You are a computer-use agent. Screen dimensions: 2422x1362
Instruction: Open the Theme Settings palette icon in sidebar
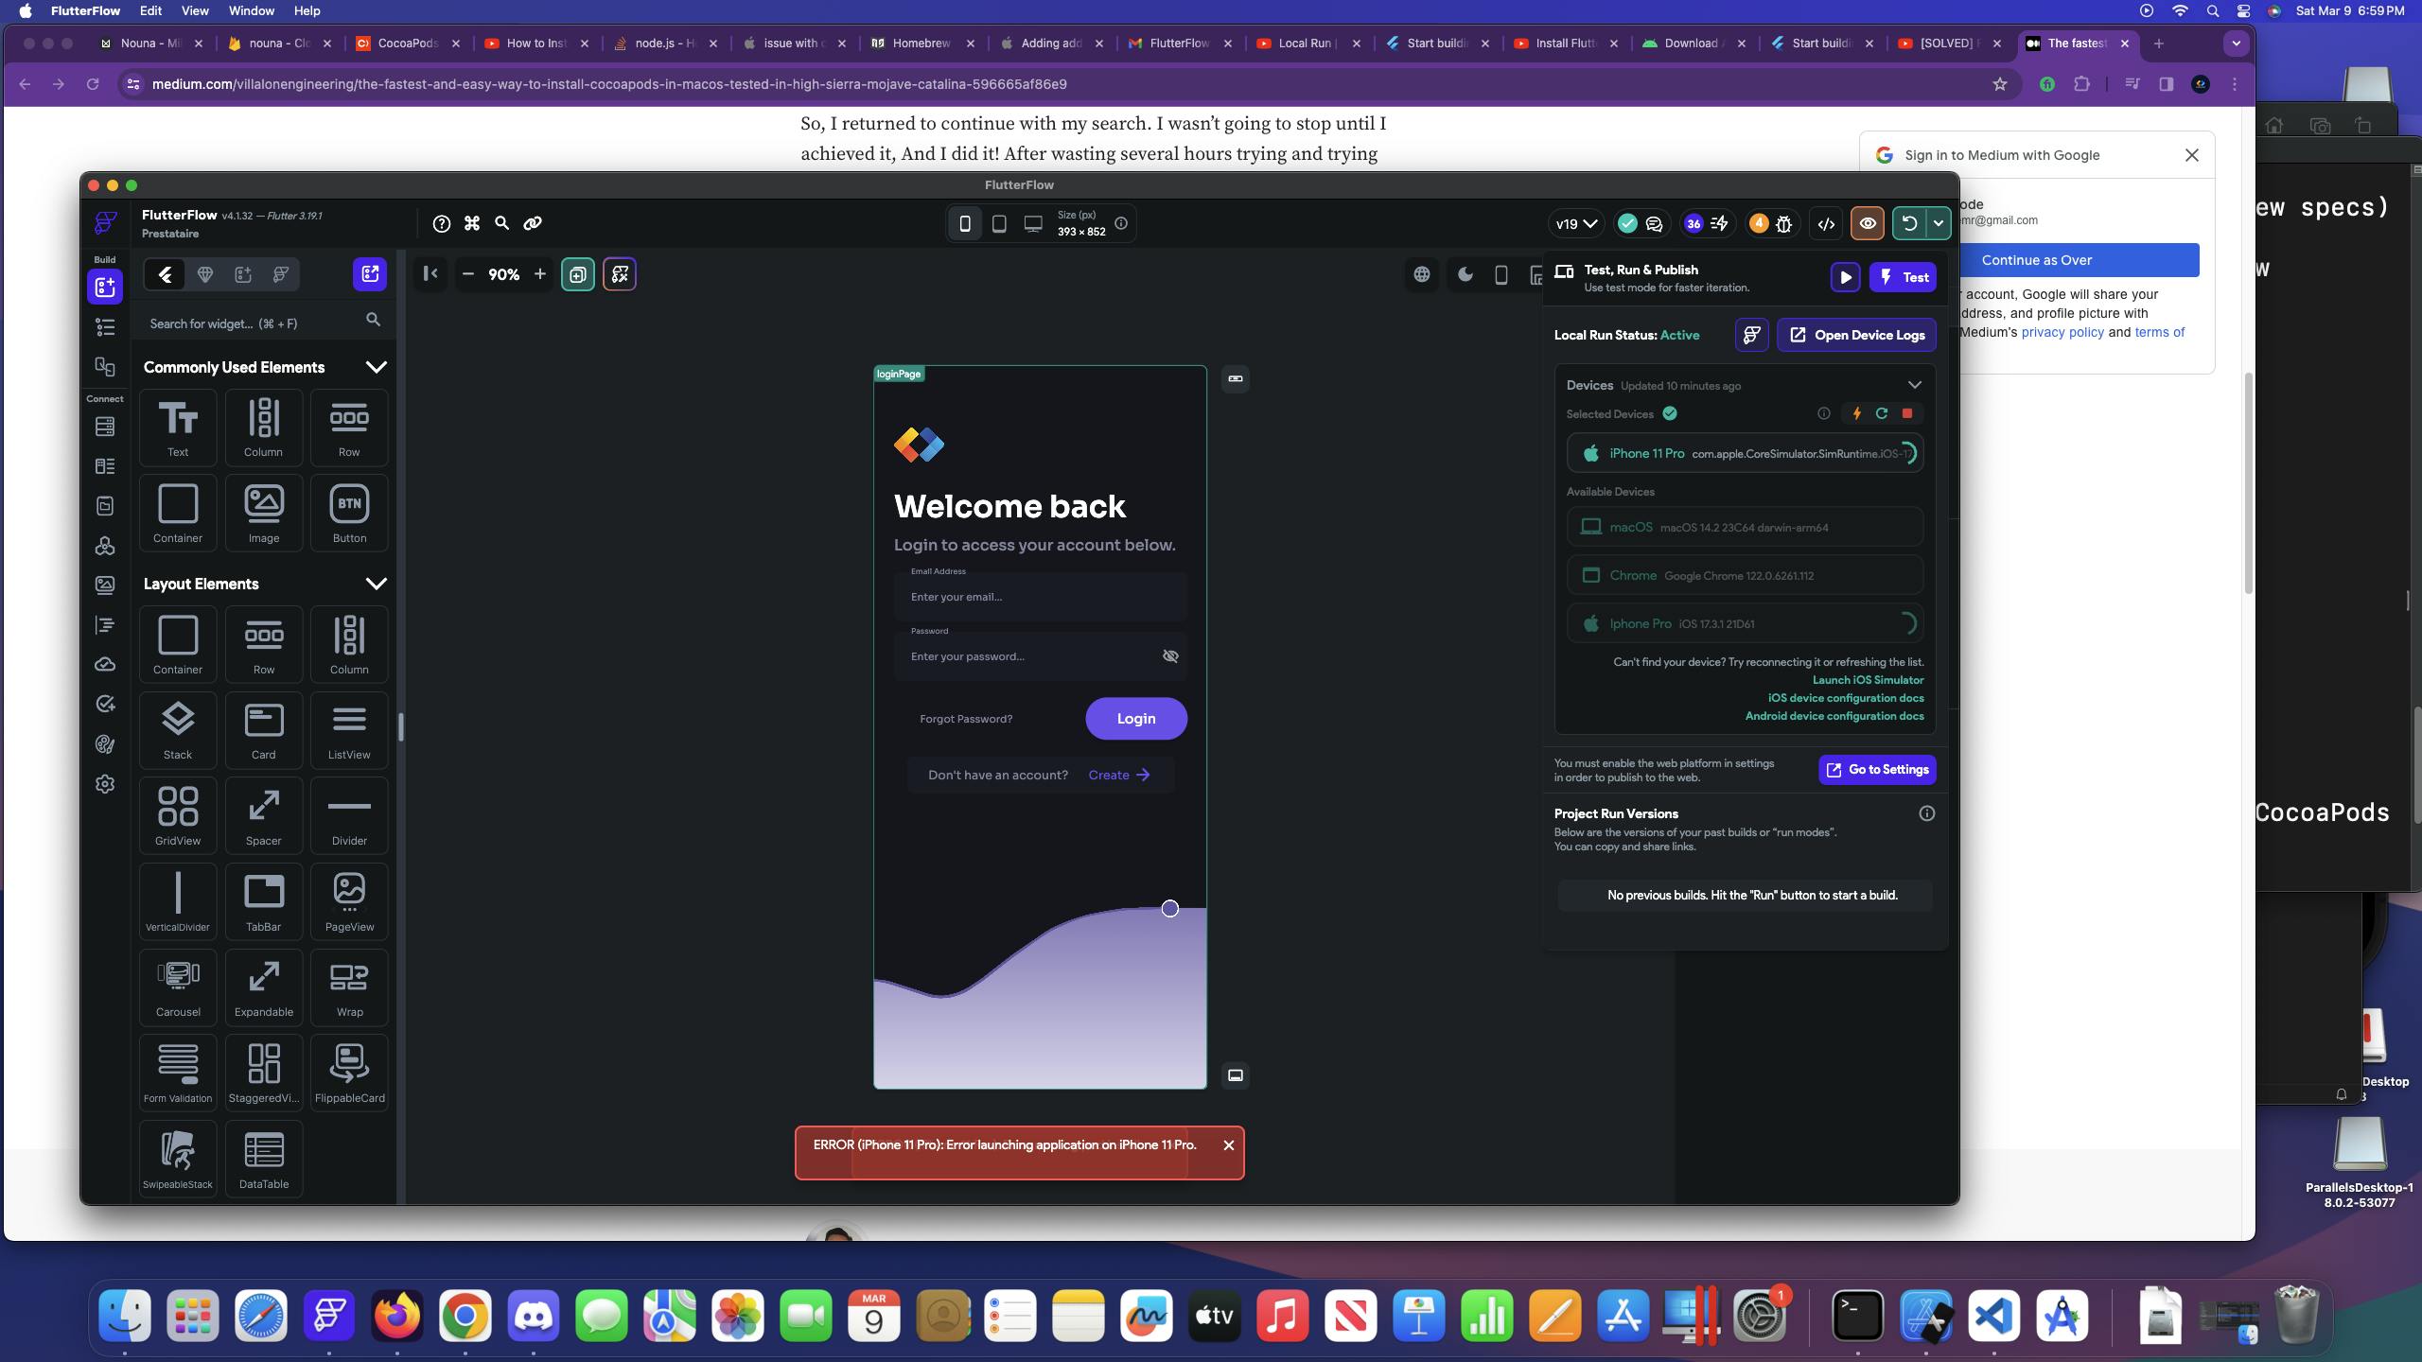click(x=105, y=744)
